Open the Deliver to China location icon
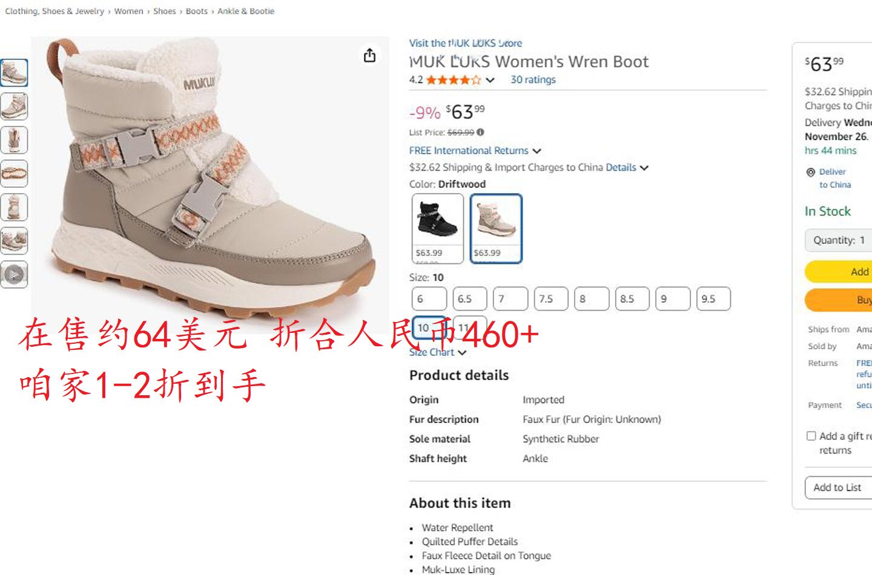872x575 pixels. pos(810,172)
